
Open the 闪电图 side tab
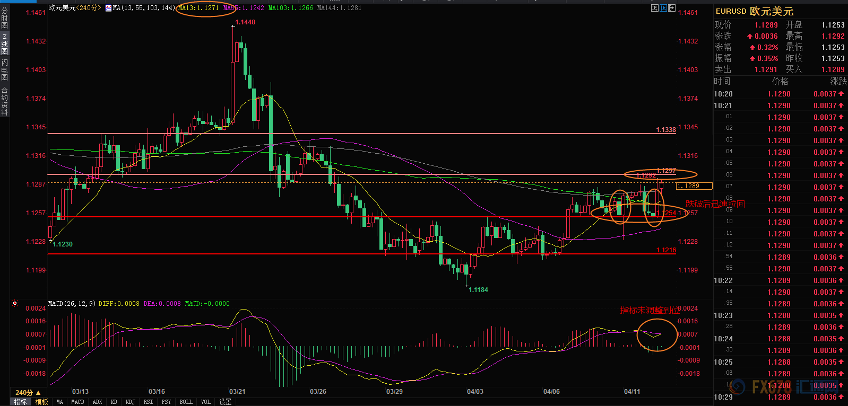pyautogui.click(x=5, y=70)
